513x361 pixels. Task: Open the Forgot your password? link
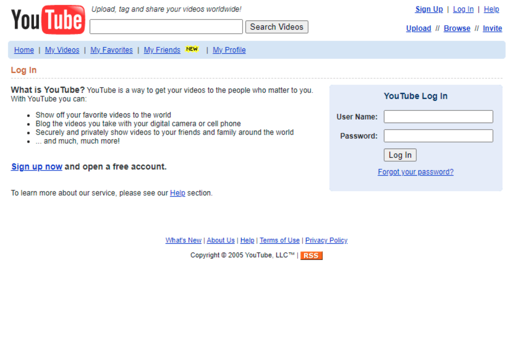click(x=415, y=172)
